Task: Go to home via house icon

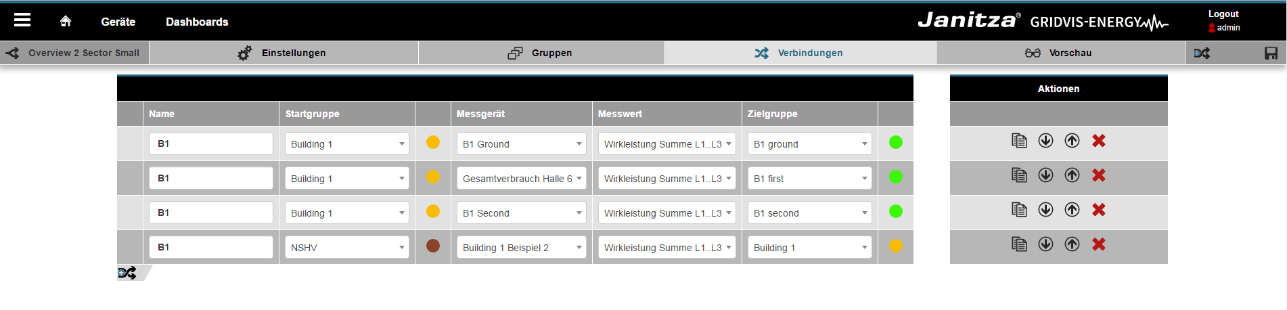Action: (66, 21)
